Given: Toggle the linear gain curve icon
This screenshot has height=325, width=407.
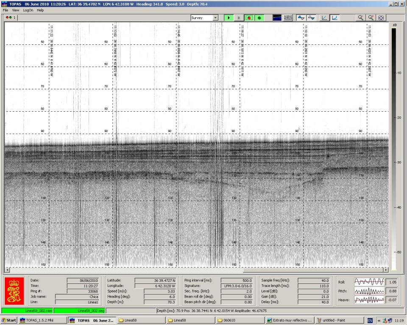Looking at the screenshot, I should [324, 18].
